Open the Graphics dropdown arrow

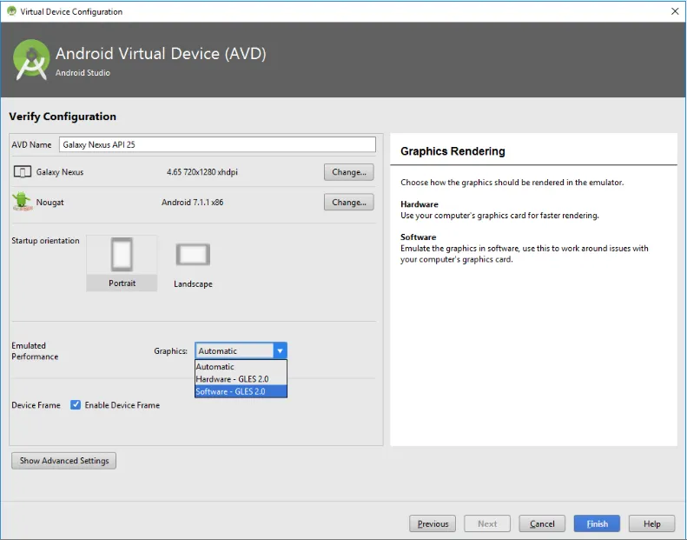click(x=280, y=350)
